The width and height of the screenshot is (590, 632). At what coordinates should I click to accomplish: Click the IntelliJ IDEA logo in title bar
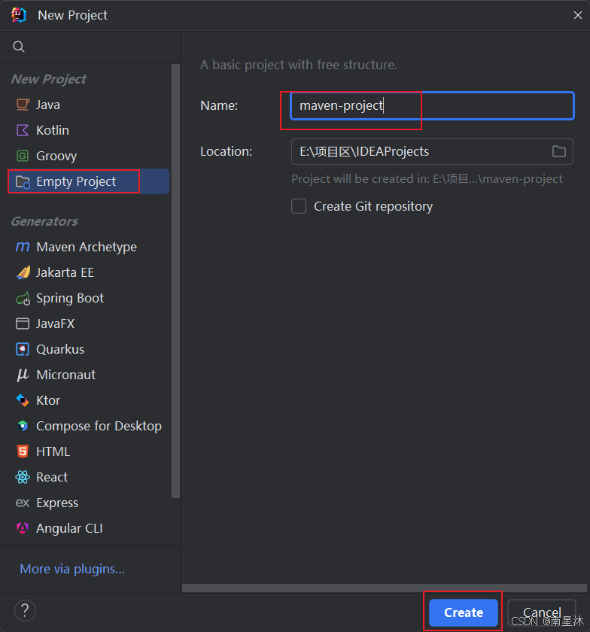pyautogui.click(x=19, y=15)
